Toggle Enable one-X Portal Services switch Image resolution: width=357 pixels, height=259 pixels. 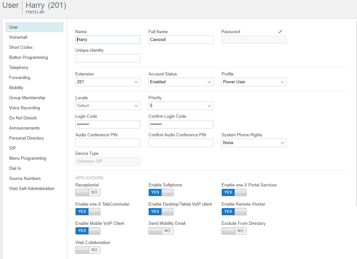click(x=234, y=192)
